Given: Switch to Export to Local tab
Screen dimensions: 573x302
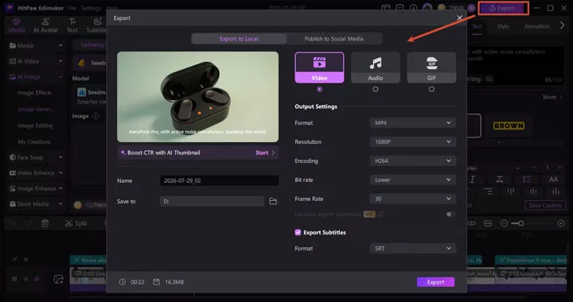Looking at the screenshot, I should tap(239, 39).
